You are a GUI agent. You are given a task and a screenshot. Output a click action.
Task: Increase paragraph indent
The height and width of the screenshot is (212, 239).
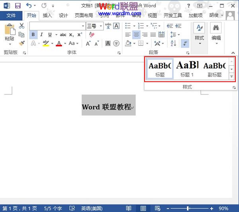[178, 26]
